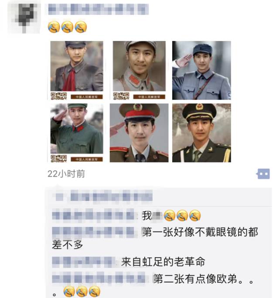This screenshot has height=298, width=279.
Task: Open photo with red-banded officer cap
Action: [x=139, y=132]
